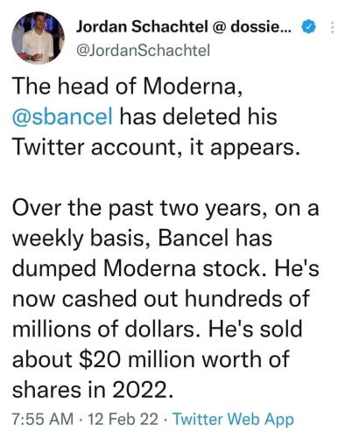Viewport: 352px width, 437px height.
Task: Open the @JordanSchachtel handle
Action: pos(143,51)
